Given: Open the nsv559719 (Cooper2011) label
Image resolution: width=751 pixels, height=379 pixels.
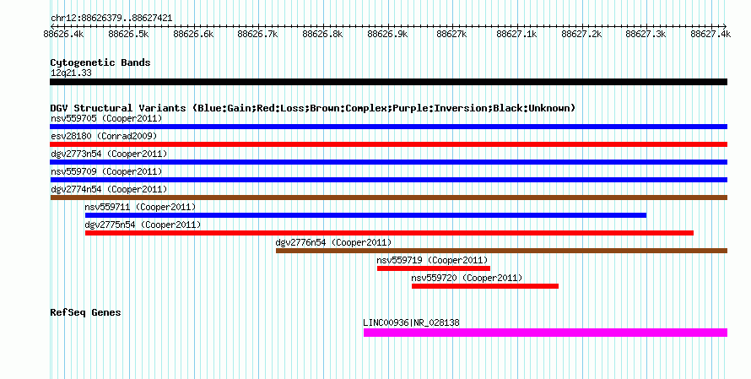Looking at the screenshot, I should pyautogui.click(x=432, y=260).
